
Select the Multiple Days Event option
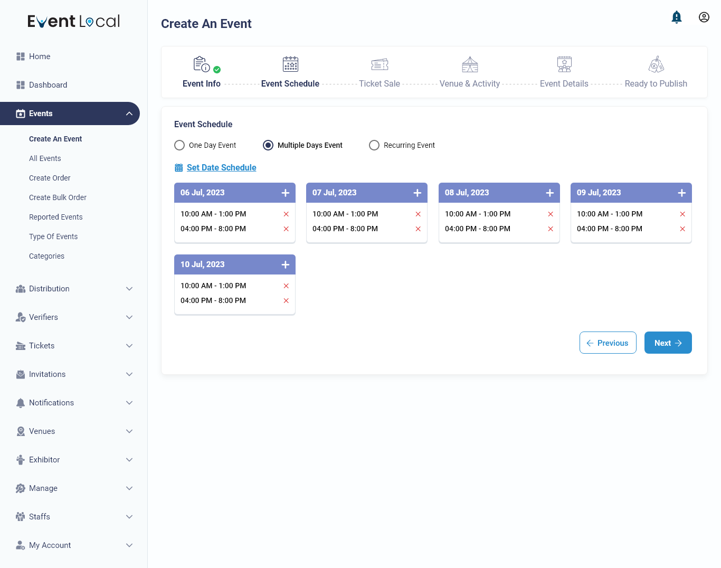pos(268,145)
